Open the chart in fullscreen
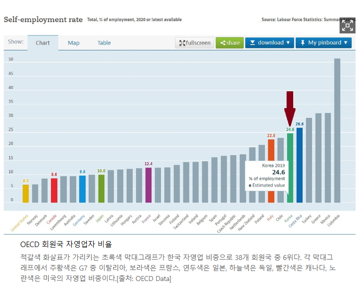 click(x=195, y=43)
